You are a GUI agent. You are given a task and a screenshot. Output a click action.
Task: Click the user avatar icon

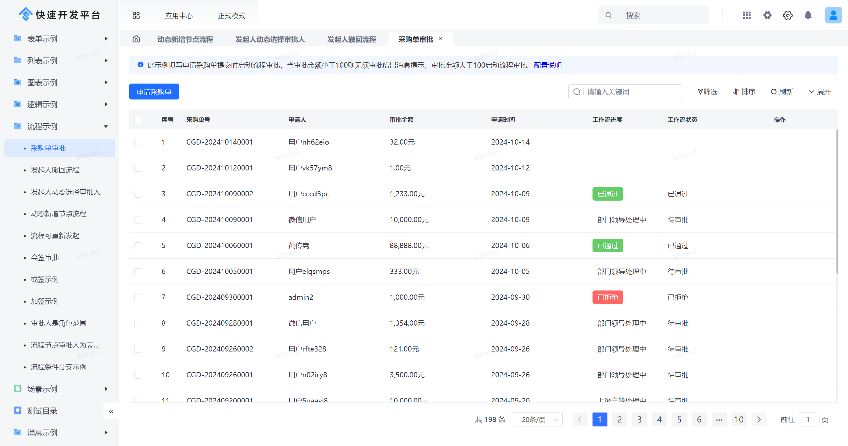tap(833, 15)
